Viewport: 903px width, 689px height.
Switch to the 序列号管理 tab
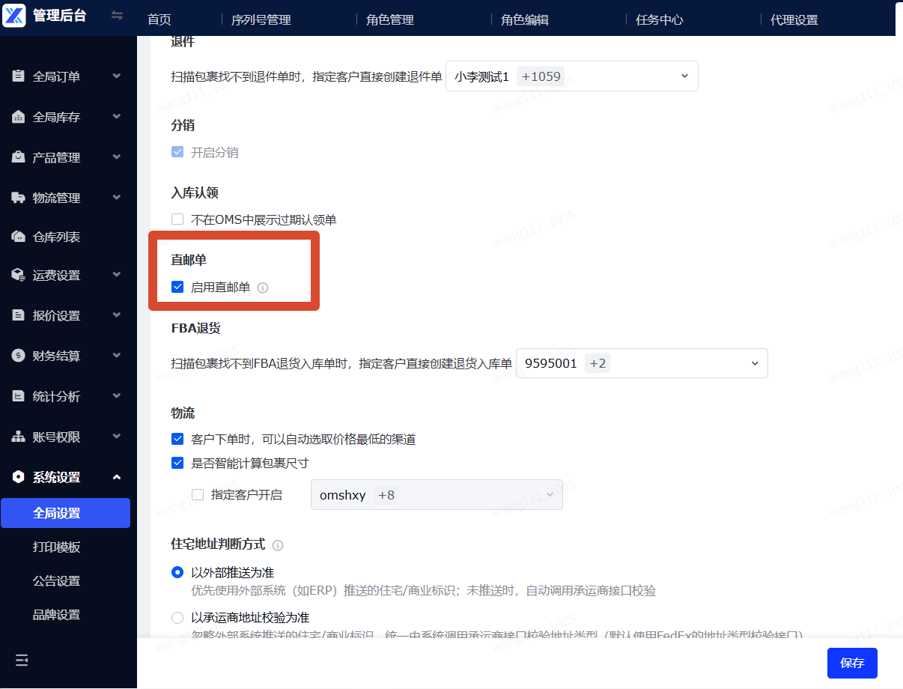[x=261, y=20]
